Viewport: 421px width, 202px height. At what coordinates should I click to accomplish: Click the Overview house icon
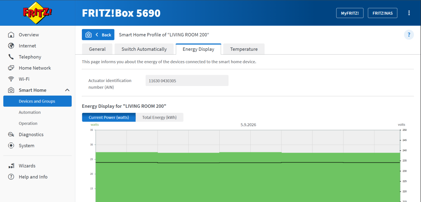pos(11,35)
